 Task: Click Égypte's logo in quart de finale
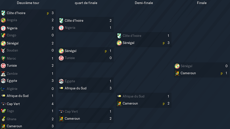point(61,81)
